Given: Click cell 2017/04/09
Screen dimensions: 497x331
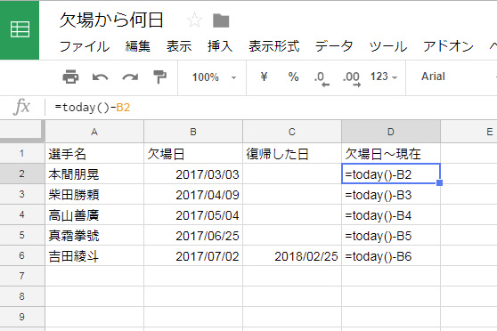Looking at the screenshot, I should pos(193,194).
